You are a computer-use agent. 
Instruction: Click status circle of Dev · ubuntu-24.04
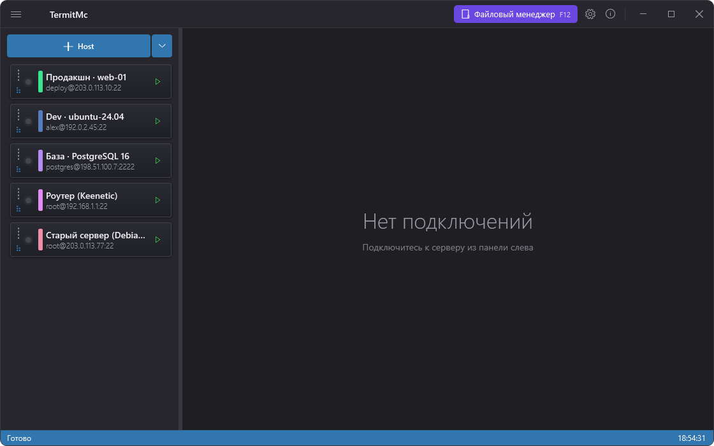point(28,122)
